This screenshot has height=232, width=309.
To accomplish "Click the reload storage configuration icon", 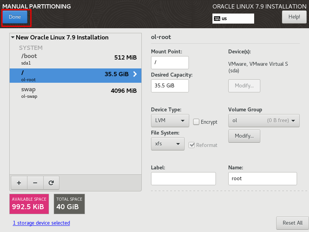I will 51,183.
